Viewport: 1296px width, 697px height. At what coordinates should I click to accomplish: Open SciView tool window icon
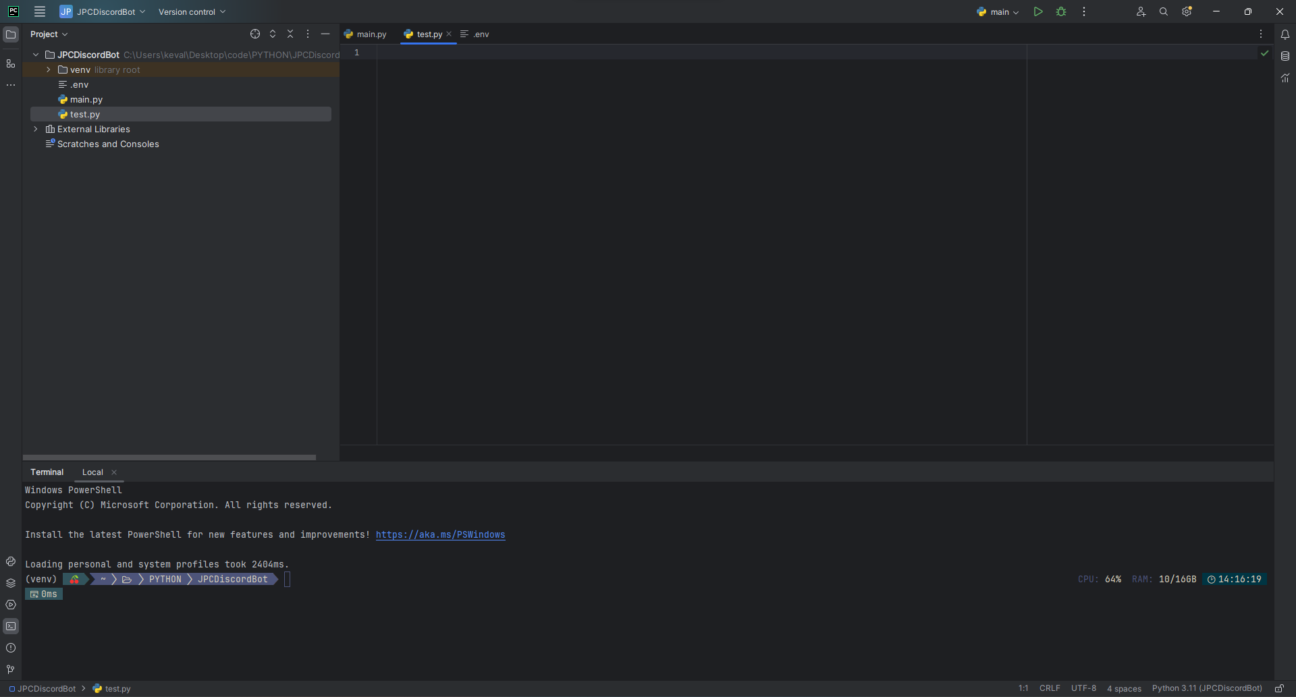click(x=1285, y=78)
